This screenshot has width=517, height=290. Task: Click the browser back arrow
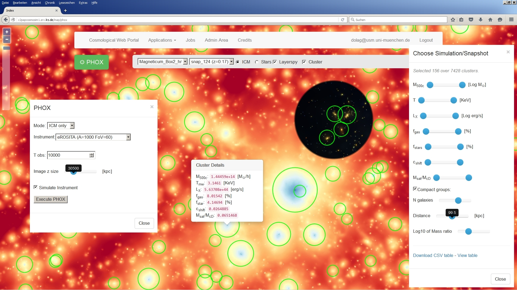(6, 20)
